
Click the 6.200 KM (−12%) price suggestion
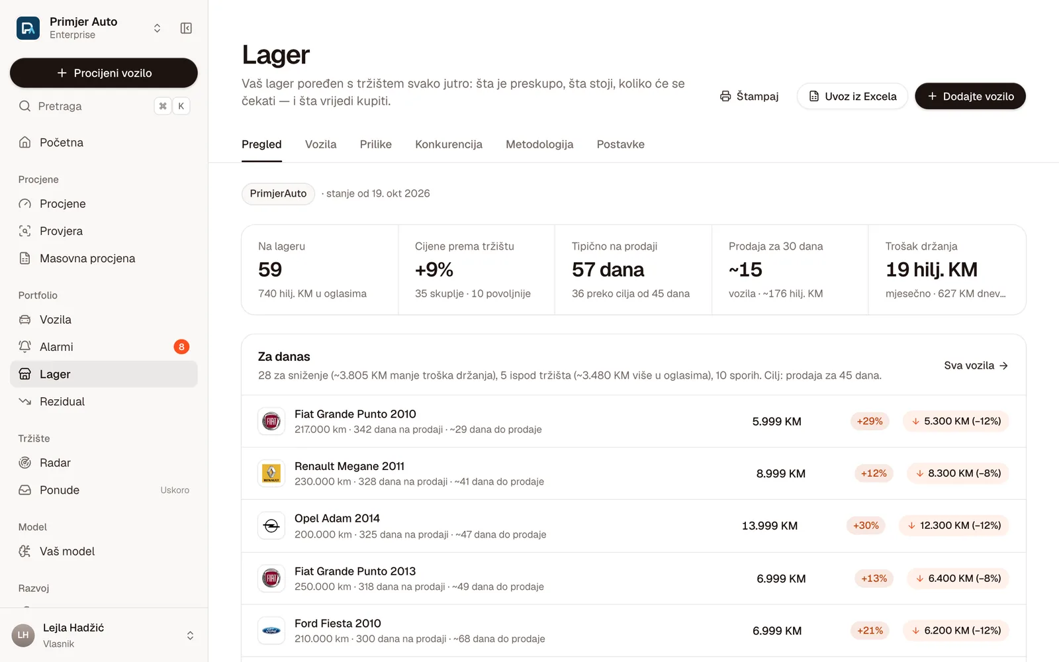(x=956, y=630)
